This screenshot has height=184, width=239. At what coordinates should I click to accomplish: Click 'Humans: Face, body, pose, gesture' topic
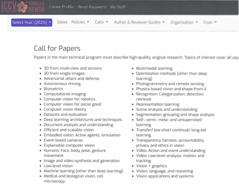pyautogui.click(x=75, y=153)
